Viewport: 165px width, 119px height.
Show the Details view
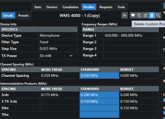pos(8,16)
